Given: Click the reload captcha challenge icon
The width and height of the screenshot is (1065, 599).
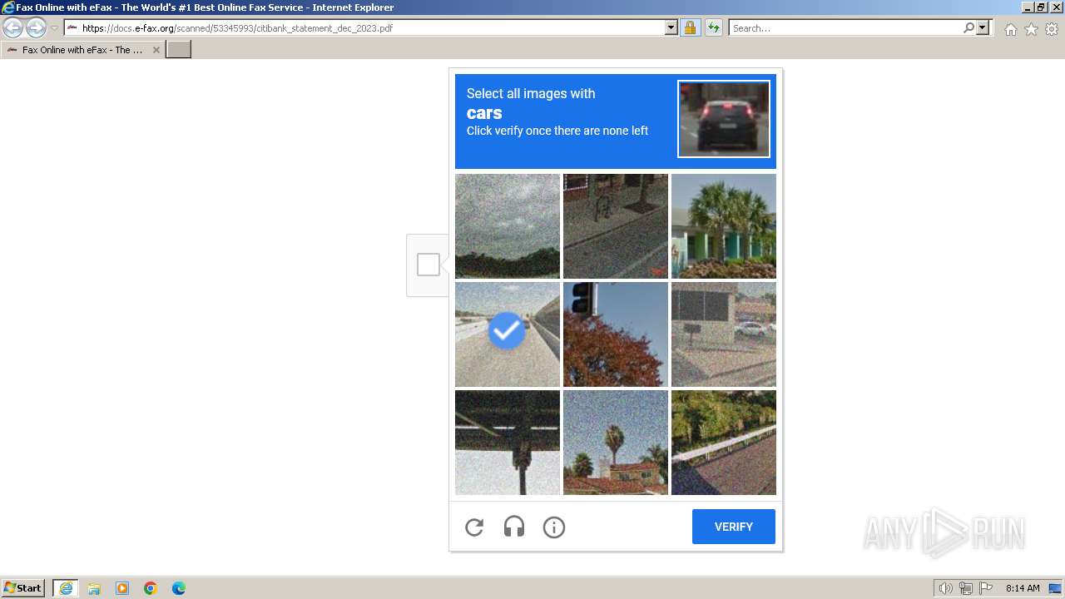Looking at the screenshot, I should pyautogui.click(x=474, y=527).
